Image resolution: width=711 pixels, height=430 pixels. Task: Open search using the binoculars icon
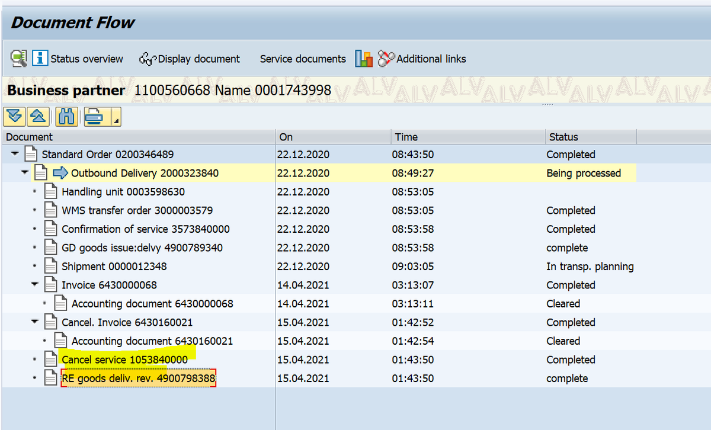click(66, 117)
